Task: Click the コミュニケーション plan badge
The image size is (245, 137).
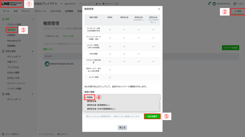Action: click(85, 4)
